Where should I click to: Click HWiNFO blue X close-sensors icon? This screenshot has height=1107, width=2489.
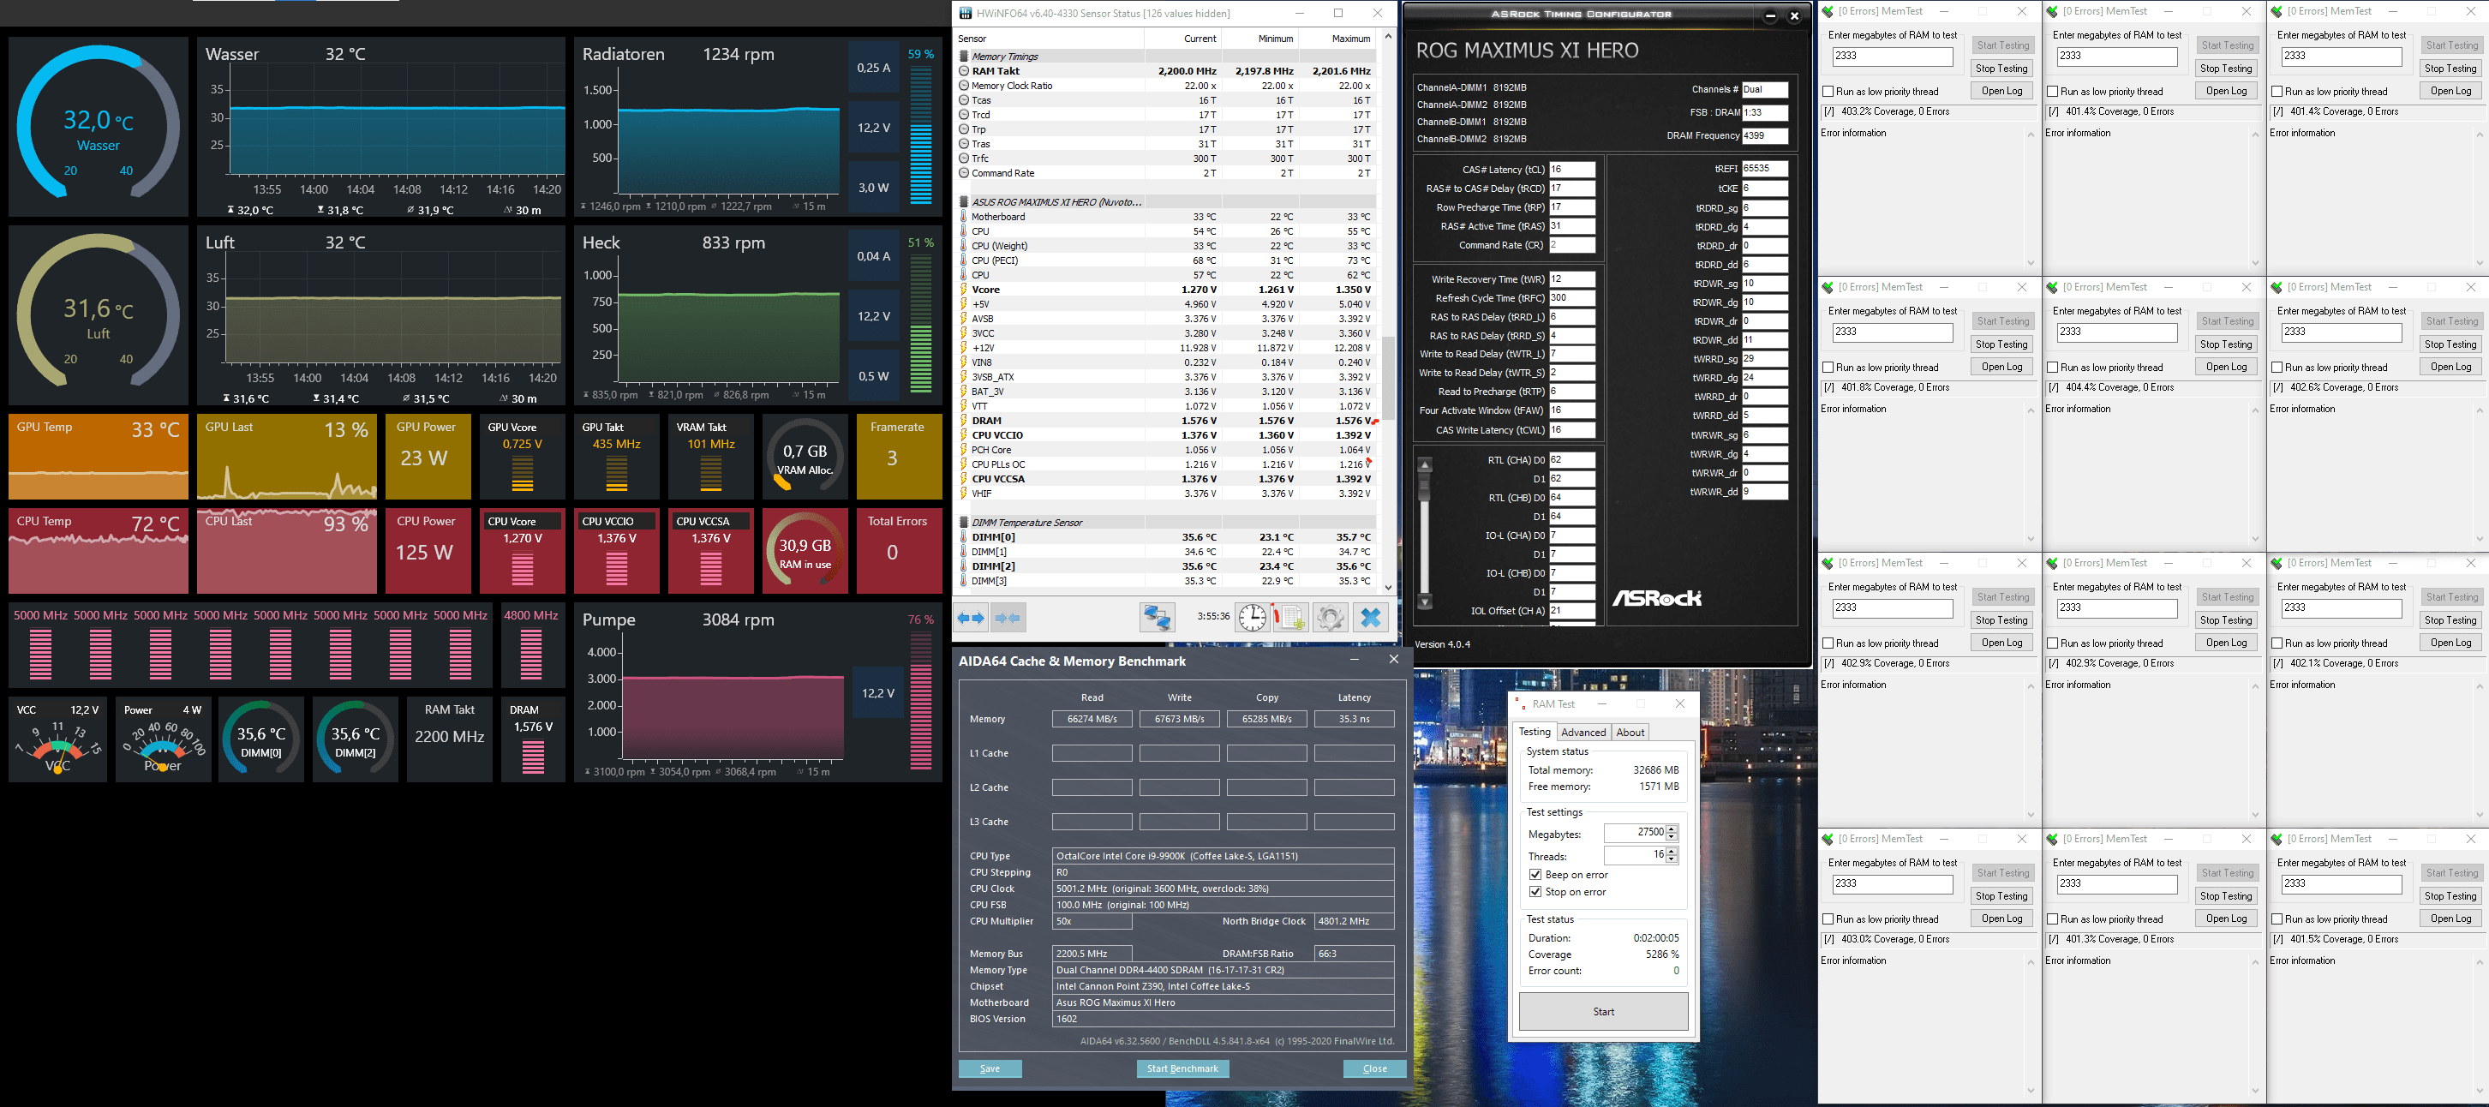click(x=1370, y=617)
